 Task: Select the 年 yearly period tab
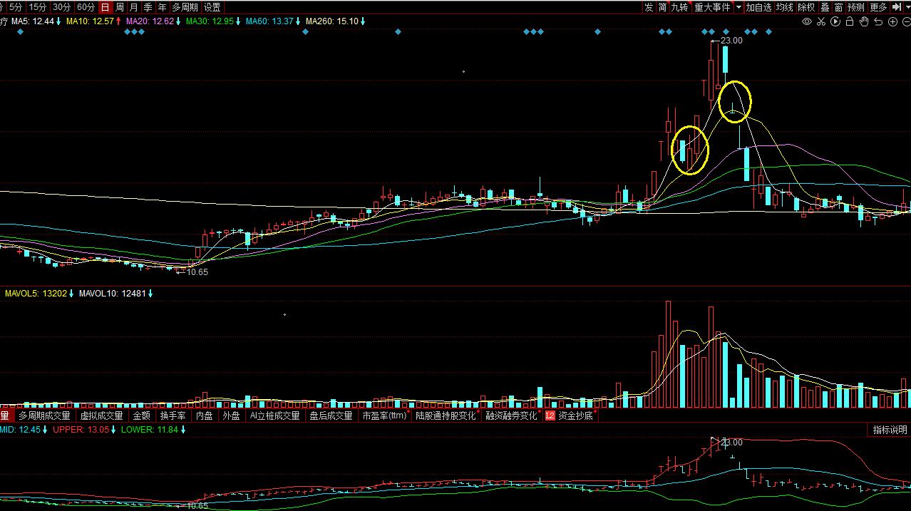pos(163,7)
